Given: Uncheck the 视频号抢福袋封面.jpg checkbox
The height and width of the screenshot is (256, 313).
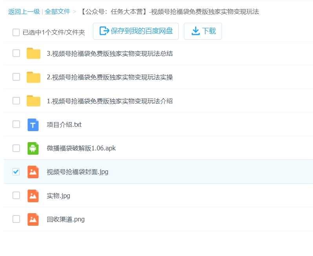Looking at the screenshot, I should pos(16,172).
